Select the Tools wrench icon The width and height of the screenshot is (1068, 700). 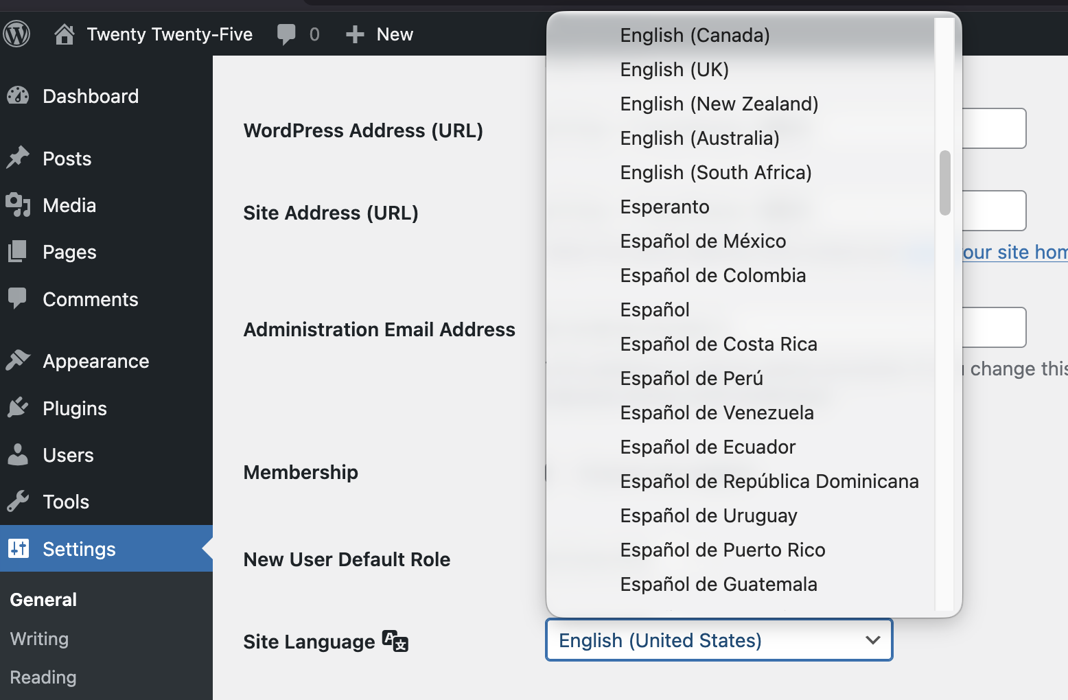[19, 501]
